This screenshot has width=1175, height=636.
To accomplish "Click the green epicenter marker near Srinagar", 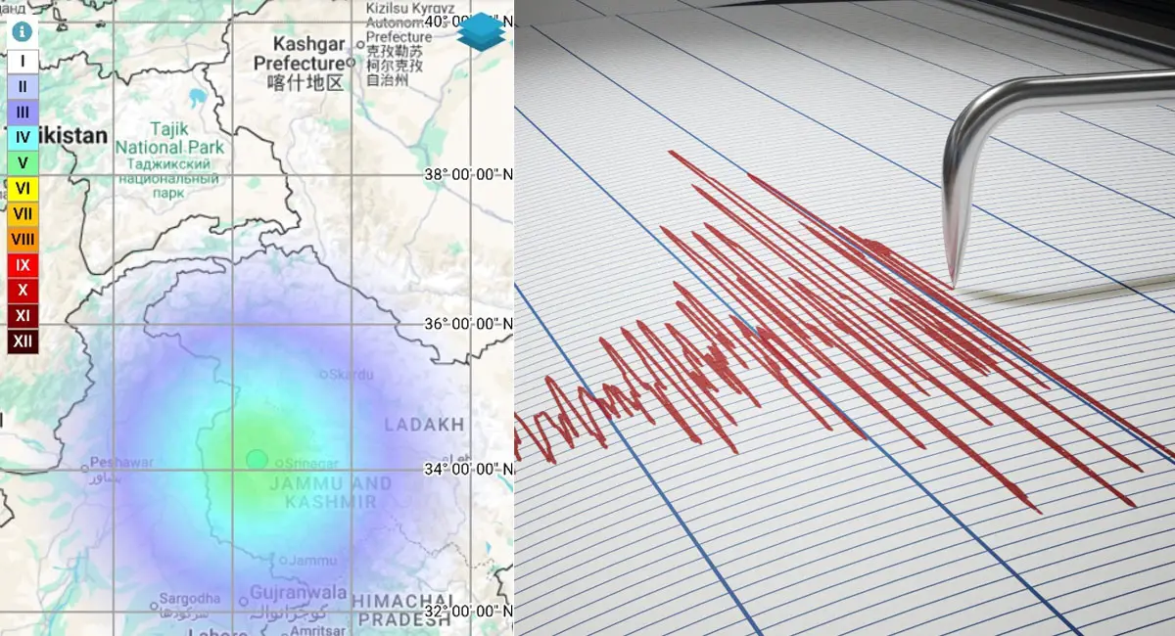I will click(257, 459).
